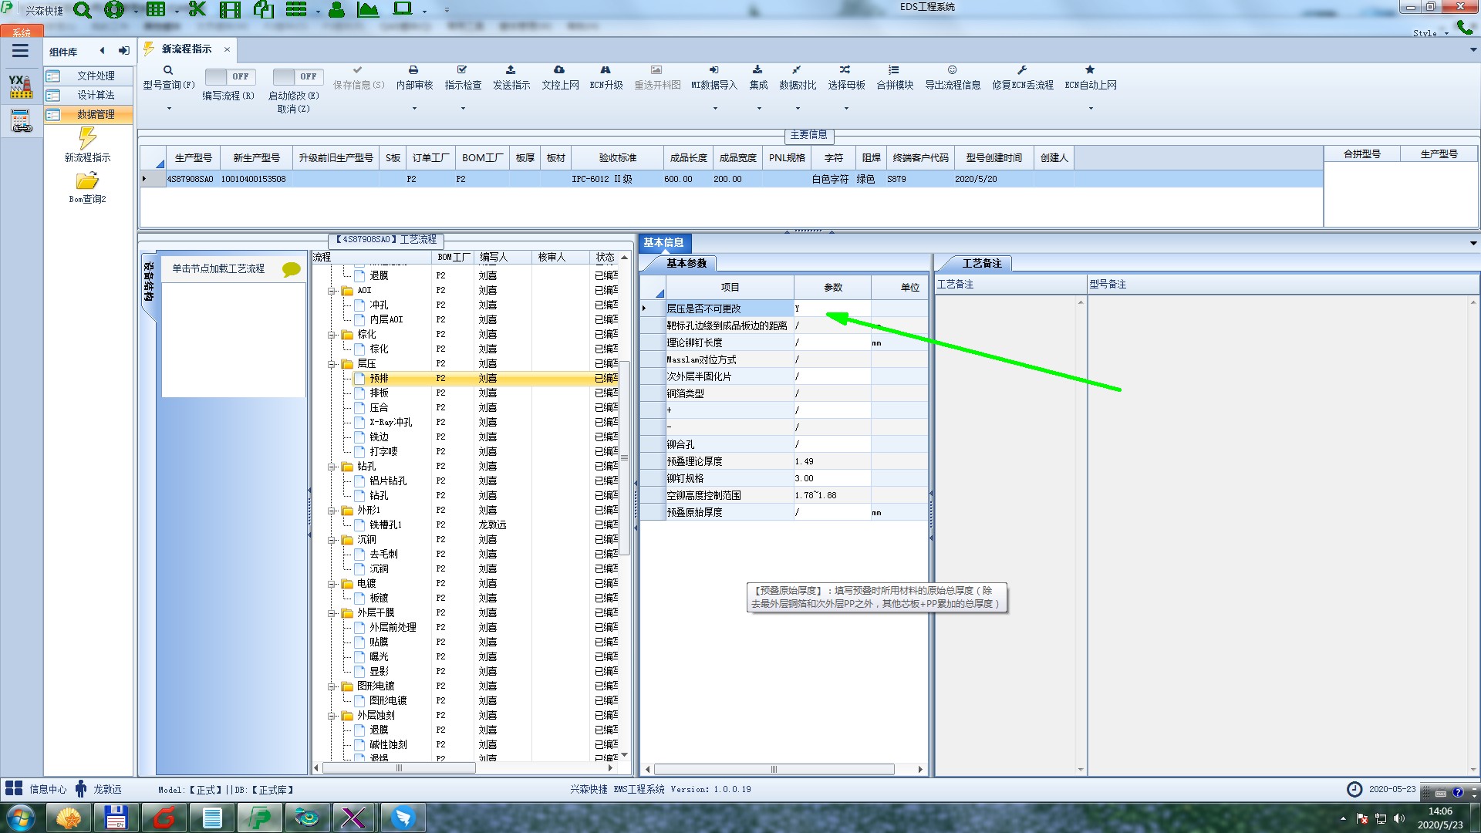Open 文件处理 in component library
Image resolution: width=1481 pixels, height=833 pixels.
(88, 76)
